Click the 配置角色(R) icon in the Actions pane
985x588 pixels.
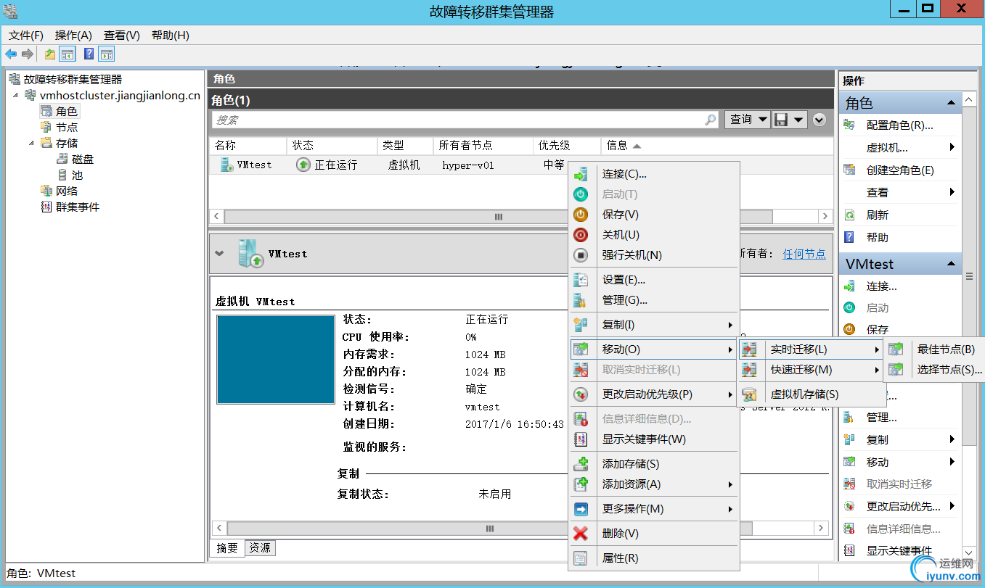pos(849,125)
